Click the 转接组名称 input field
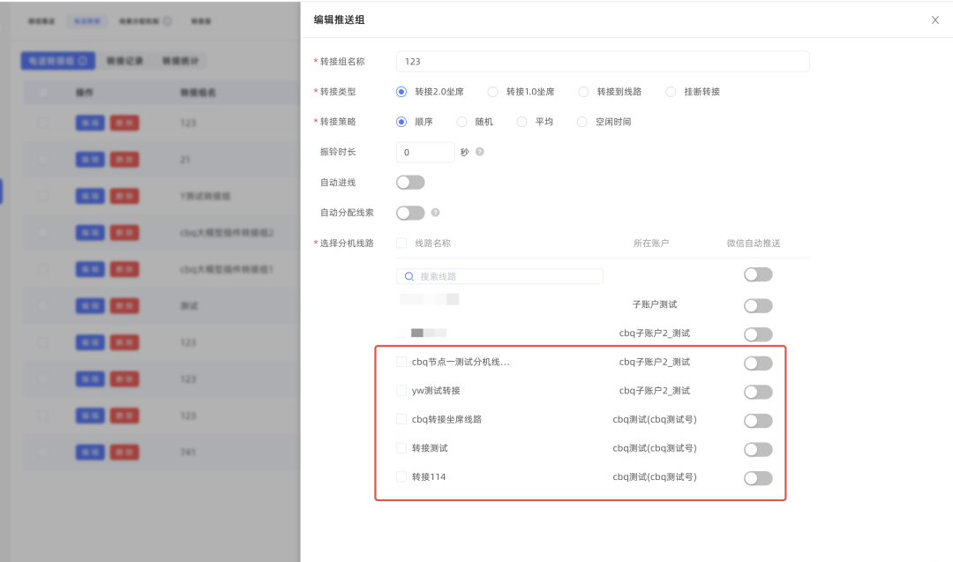This screenshot has width=953, height=562. pos(602,62)
